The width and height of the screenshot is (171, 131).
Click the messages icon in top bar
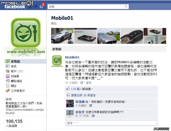(x=36, y=7)
